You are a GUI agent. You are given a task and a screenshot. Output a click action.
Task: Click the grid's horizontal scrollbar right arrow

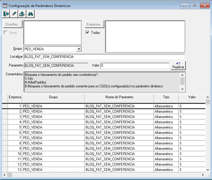coord(203,175)
